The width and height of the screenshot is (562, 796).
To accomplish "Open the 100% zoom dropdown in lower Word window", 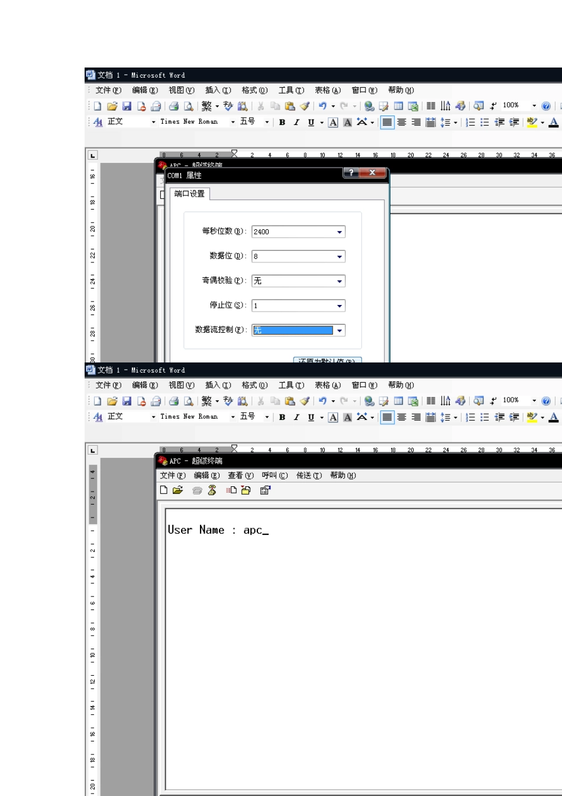I will point(534,402).
